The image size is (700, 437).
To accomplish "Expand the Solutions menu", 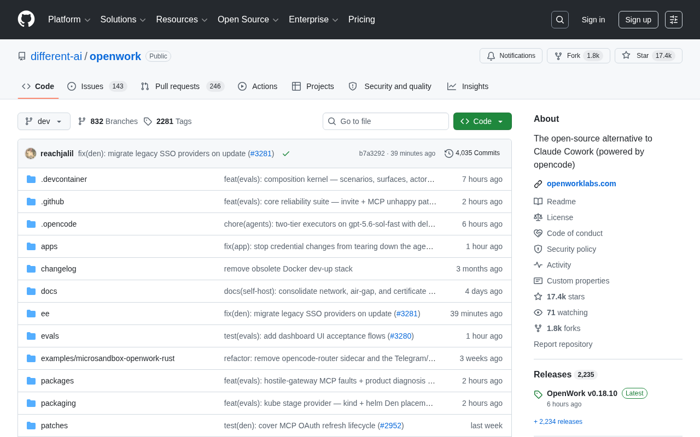I will click(123, 20).
